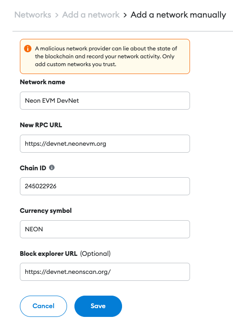Click chevron before Add a network manually
The width and height of the screenshot is (233, 322).
click(x=125, y=15)
